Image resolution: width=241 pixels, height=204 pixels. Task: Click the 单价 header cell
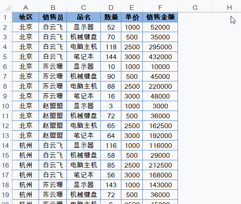click(132, 17)
